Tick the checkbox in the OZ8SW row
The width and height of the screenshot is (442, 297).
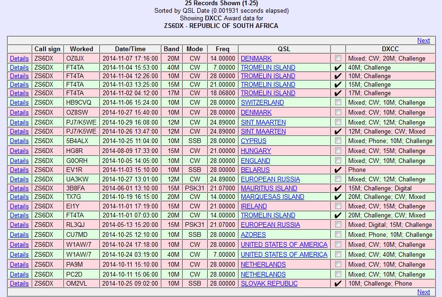coord(338,112)
